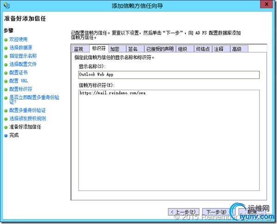Go to the 配置标识符 step

coord(21,89)
